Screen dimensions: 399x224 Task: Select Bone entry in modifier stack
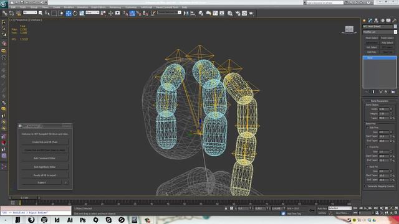coord(380,58)
